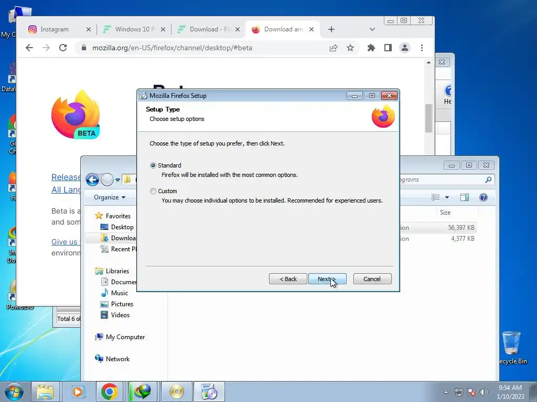Select the file sized 56,397 KB

coord(461,228)
